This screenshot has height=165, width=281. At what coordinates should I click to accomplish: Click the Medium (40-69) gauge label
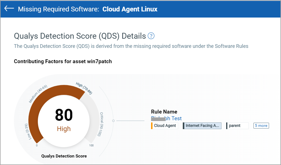point(38,94)
